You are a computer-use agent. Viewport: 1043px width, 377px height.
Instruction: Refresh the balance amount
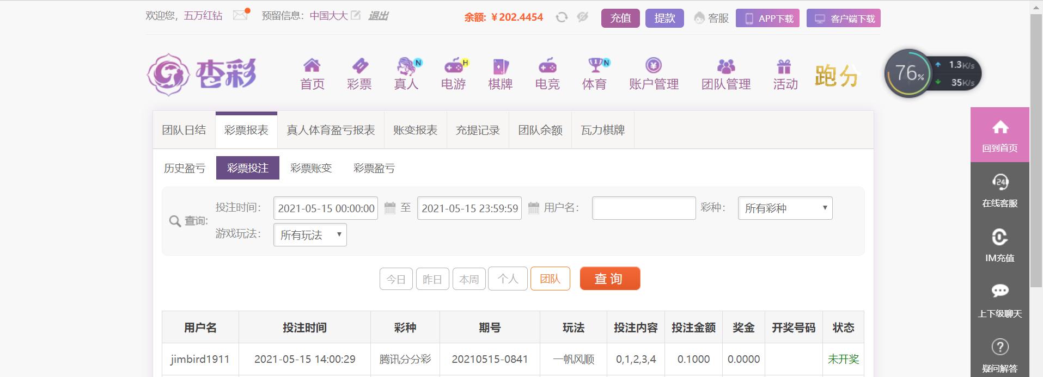click(x=562, y=17)
